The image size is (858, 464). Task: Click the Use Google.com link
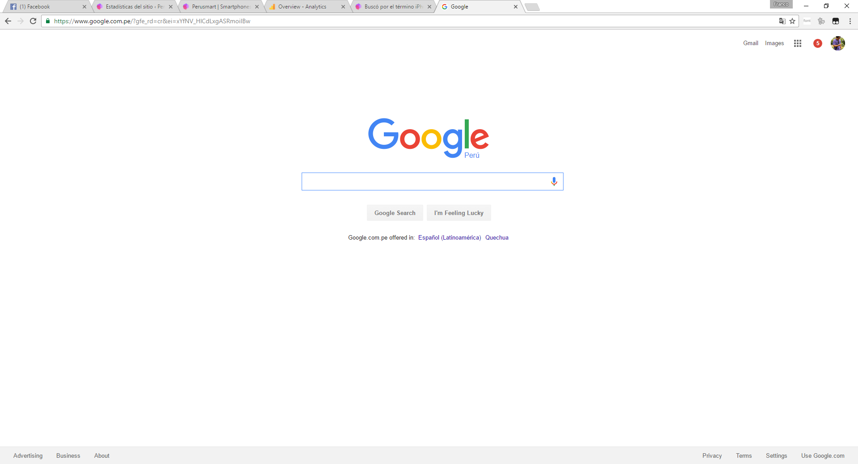point(823,456)
